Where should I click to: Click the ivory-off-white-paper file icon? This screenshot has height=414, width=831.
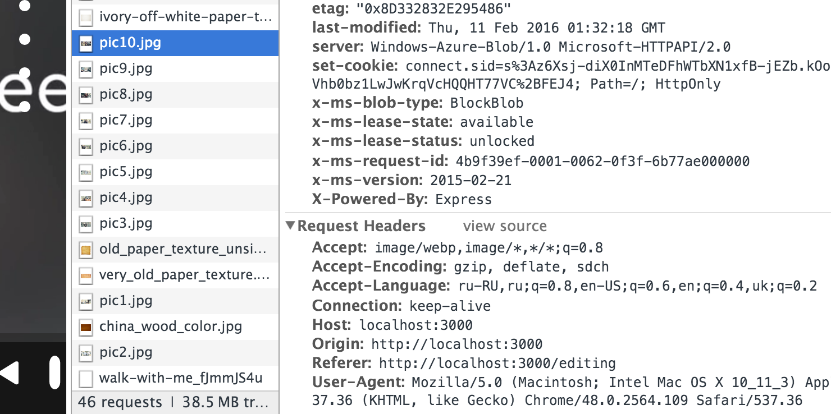pyautogui.click(x=86, y=17)
